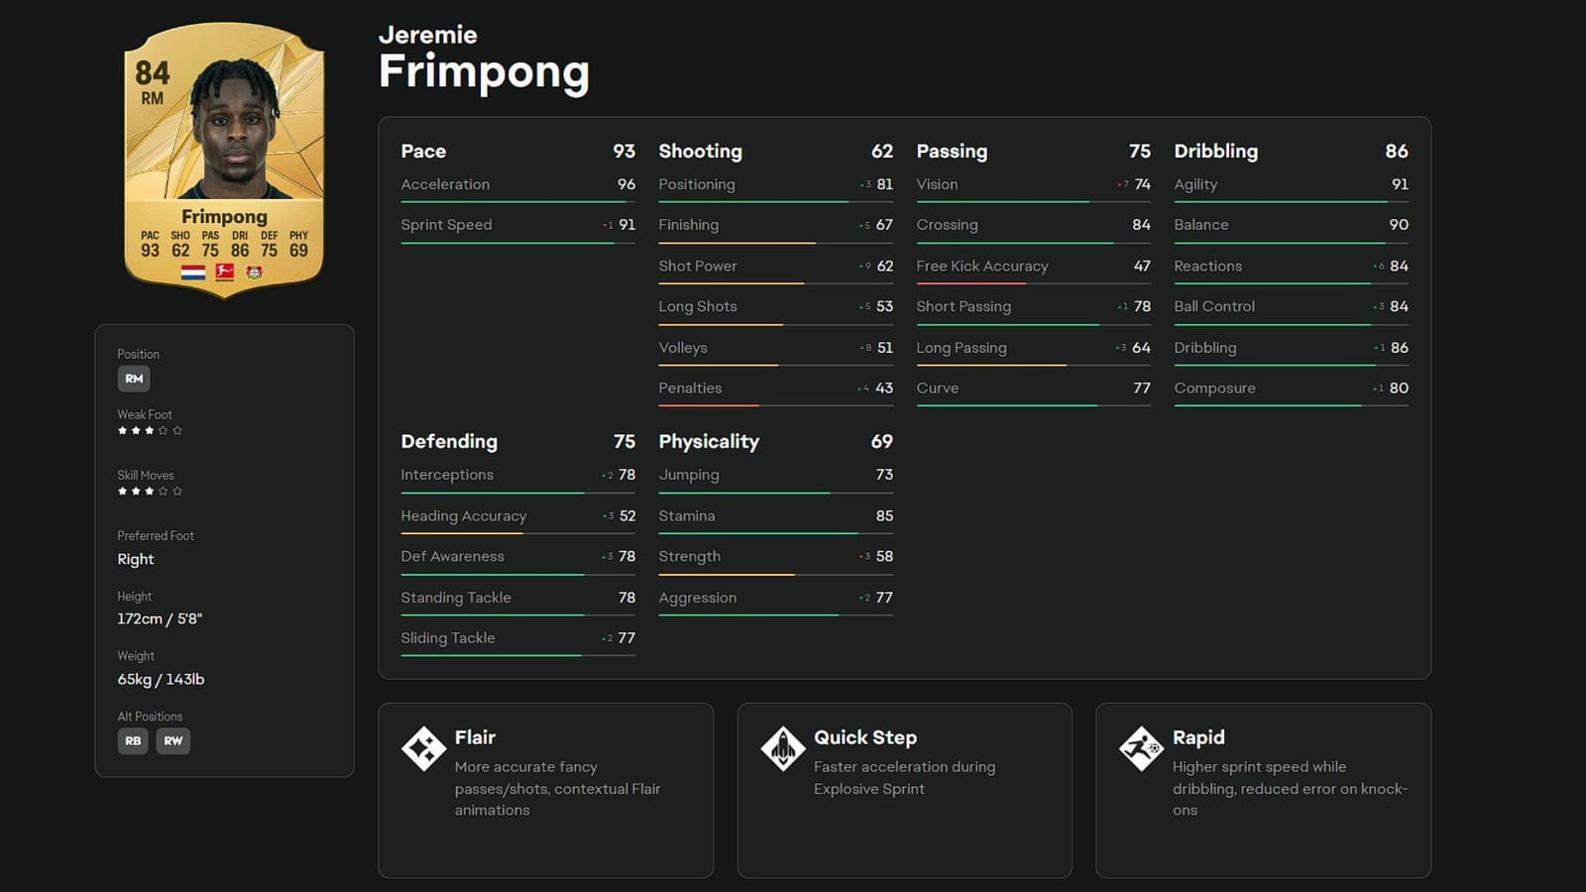Click the Quick Step playstyle icon
This screenshot has width=1586, height=892.
coord(782,748)
